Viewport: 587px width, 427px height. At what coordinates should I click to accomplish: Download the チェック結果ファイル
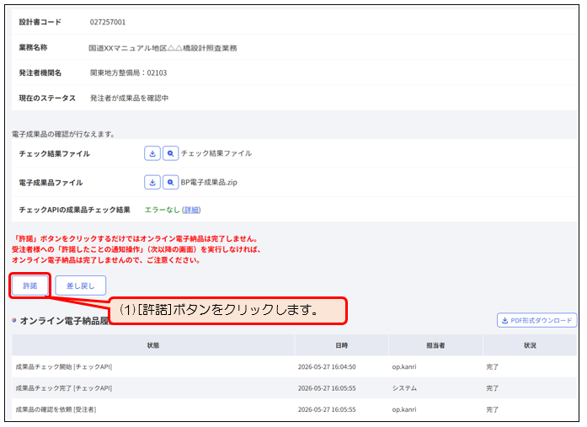152,153
